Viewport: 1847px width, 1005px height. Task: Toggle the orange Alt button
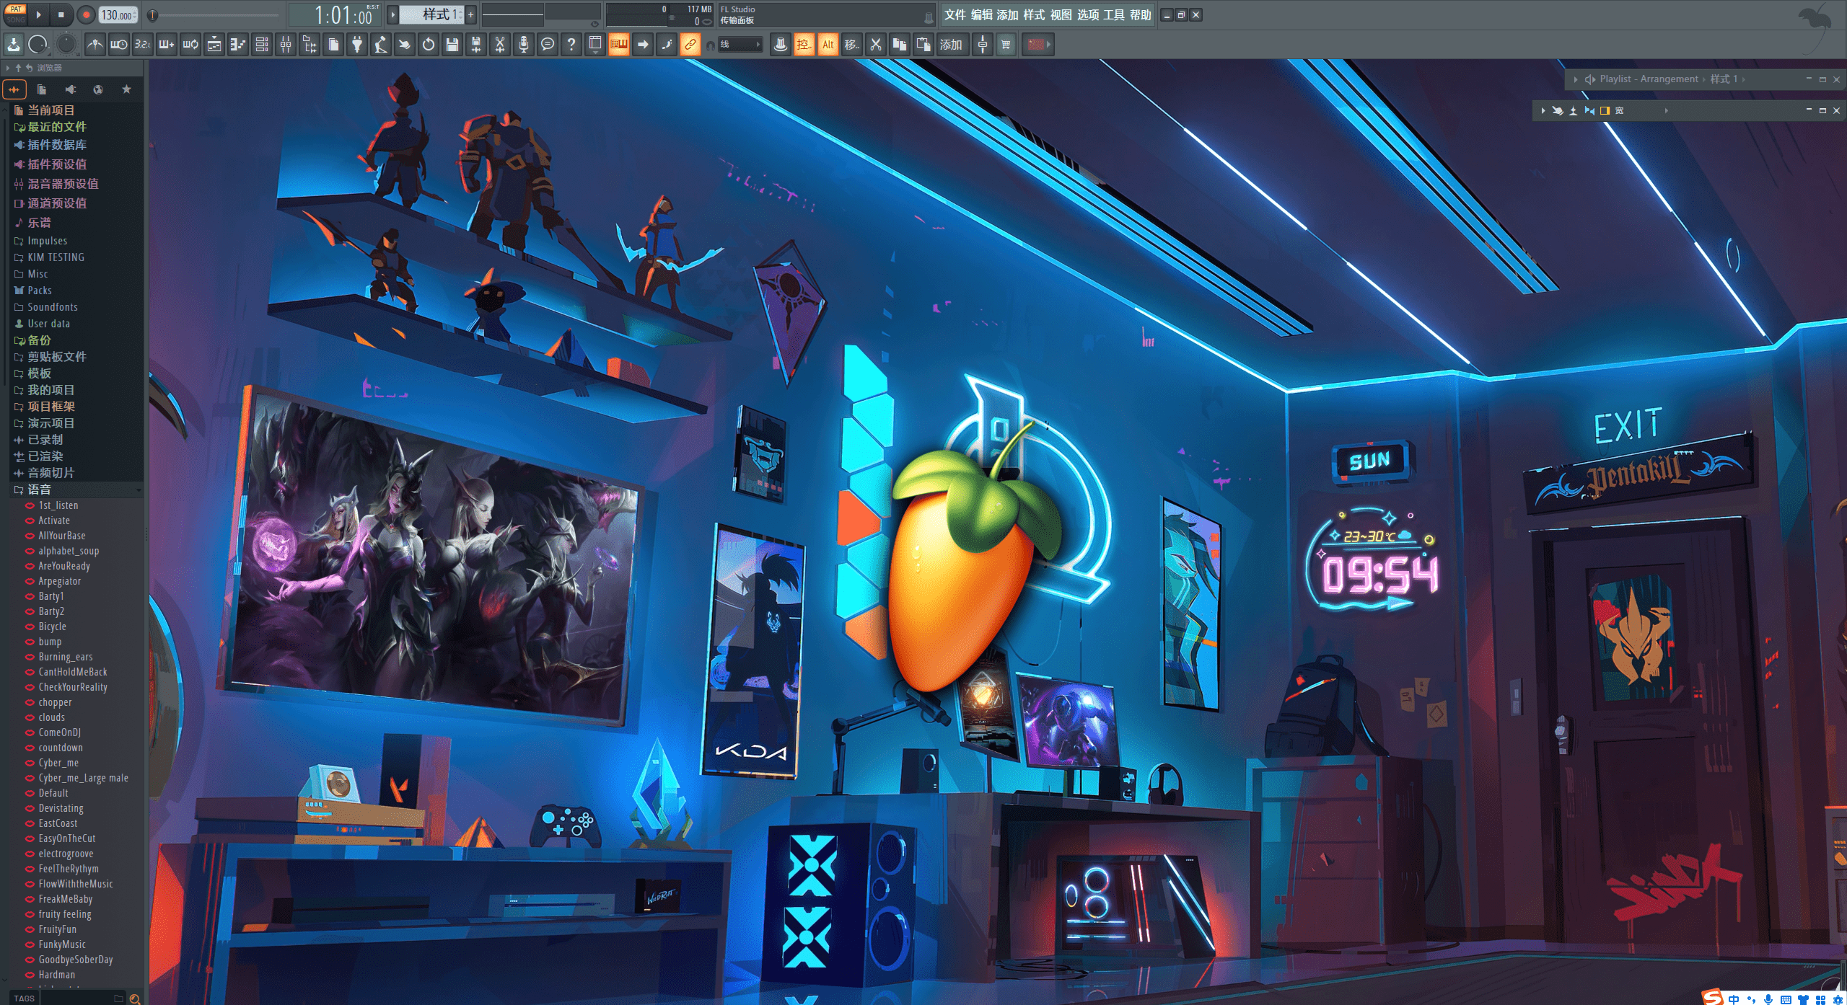click(828, 45)
